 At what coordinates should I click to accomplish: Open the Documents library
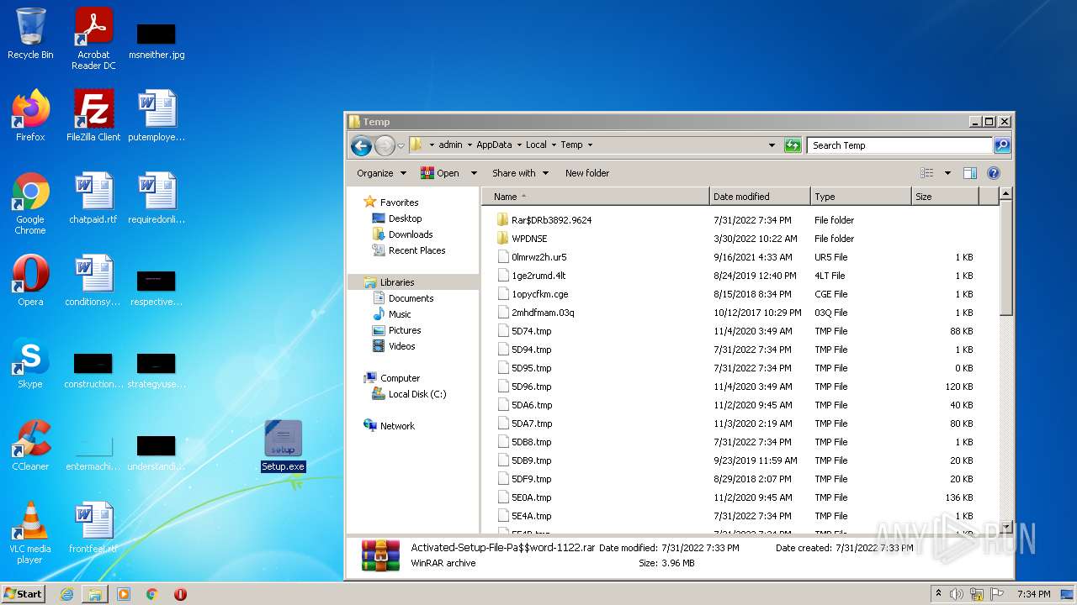[411, 298]
